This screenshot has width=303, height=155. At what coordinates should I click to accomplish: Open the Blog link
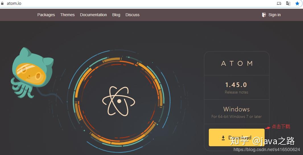point(116,15)
